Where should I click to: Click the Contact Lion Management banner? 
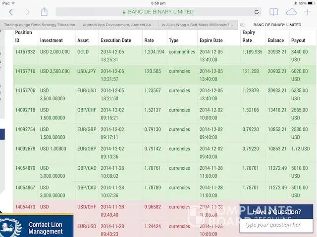tap(37, 226)
